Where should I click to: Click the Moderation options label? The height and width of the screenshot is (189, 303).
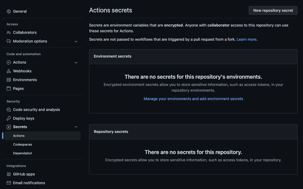[x=30, y=41]
